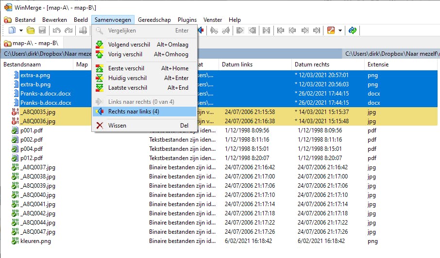The image size is (440, 258).
Task: Click the green Refresh toolbar icon
Action: (353, 30)
